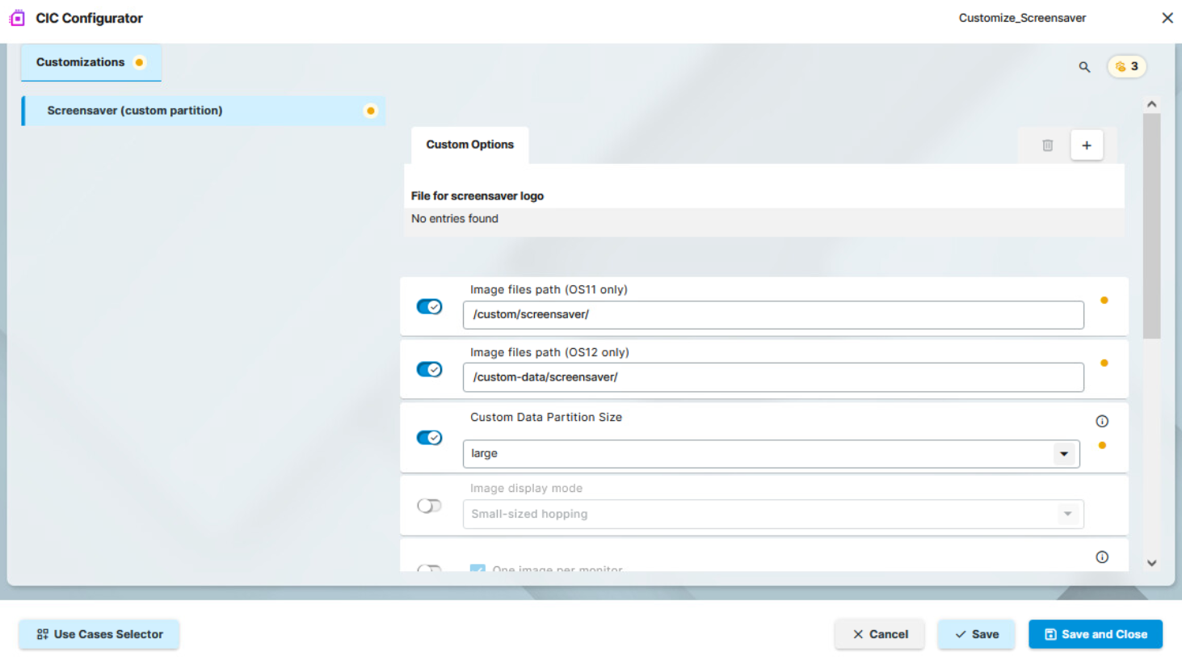Viewport: 1182px width, 660px height.
Task: Click the Save and Close button
Action: pyautogui.click(x=1095, y=634)
